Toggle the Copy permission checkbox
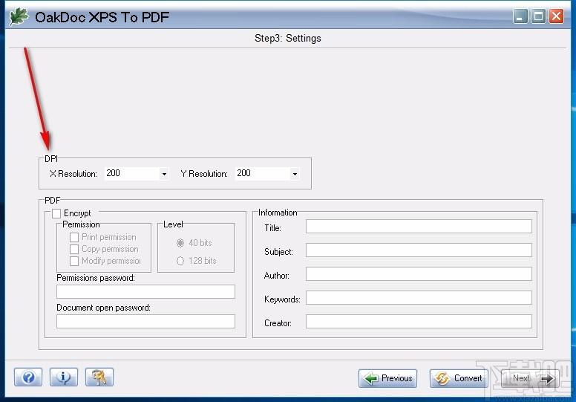Viewport: 576px width, 402px height. coord(73,249)
